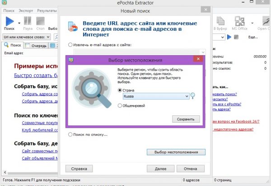Click the ePochta Extractor app icon in title bar
Screen dimensions: 271x186
click(4, 2)
